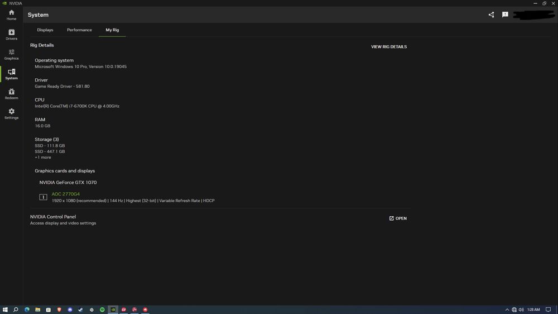Open the Redeem gift section

(x=11, y=94)
